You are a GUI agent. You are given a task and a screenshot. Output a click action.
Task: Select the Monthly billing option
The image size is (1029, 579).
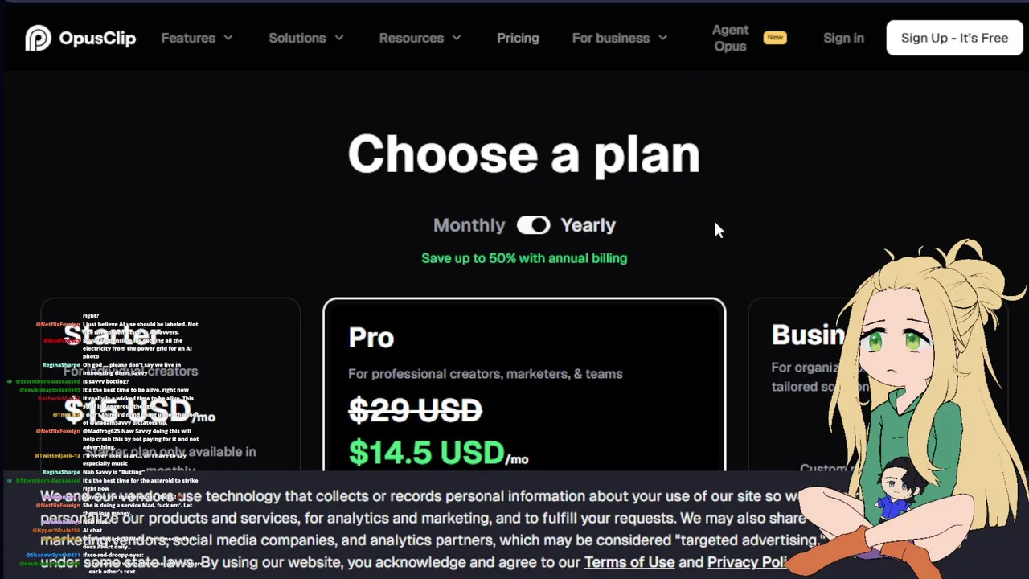pos(469,225)
